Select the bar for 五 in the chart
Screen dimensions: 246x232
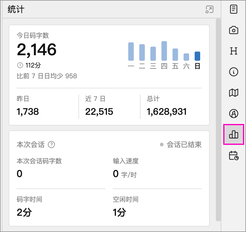point(175,55)
